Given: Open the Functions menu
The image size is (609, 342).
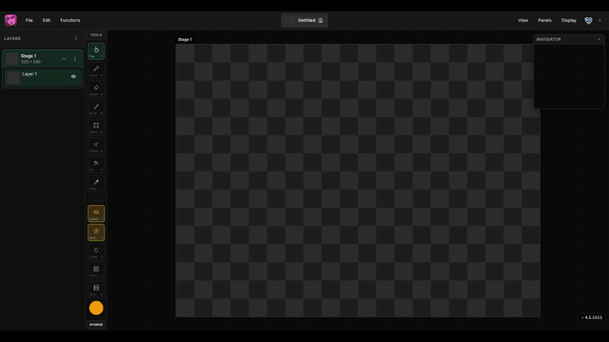Looking at the screenshot, I should click(x=69, y=20).
